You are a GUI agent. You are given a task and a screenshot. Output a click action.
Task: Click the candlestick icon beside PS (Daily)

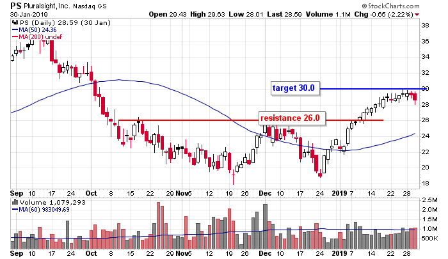(x=15, y=23)
